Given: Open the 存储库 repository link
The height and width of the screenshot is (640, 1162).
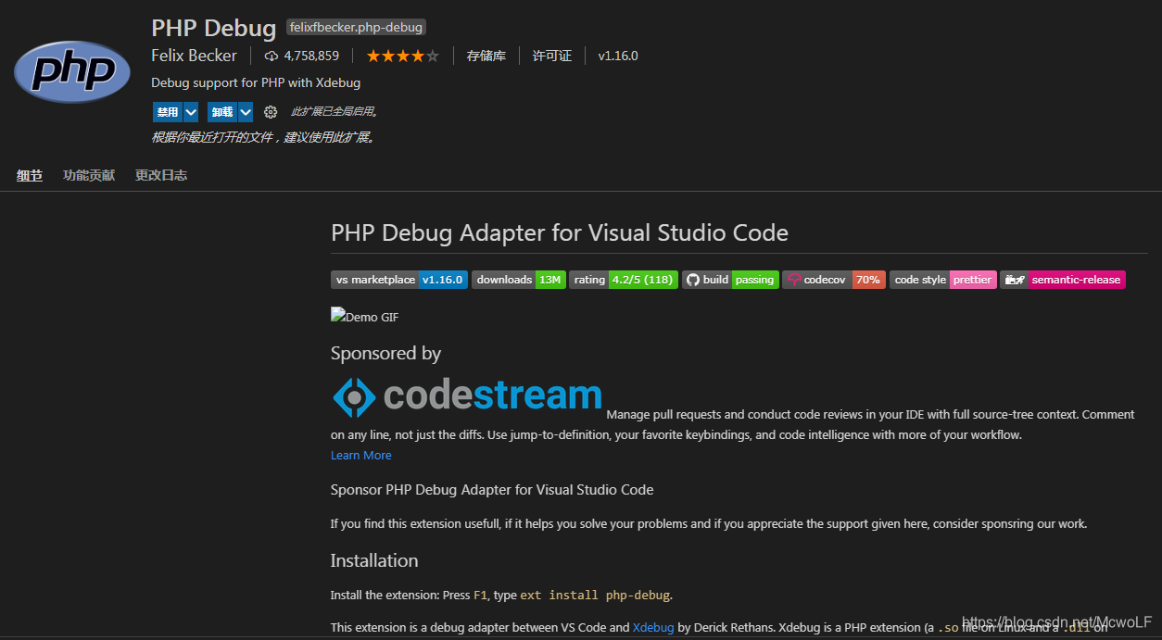Looking at the screenshot, I should tap(486, 56).
